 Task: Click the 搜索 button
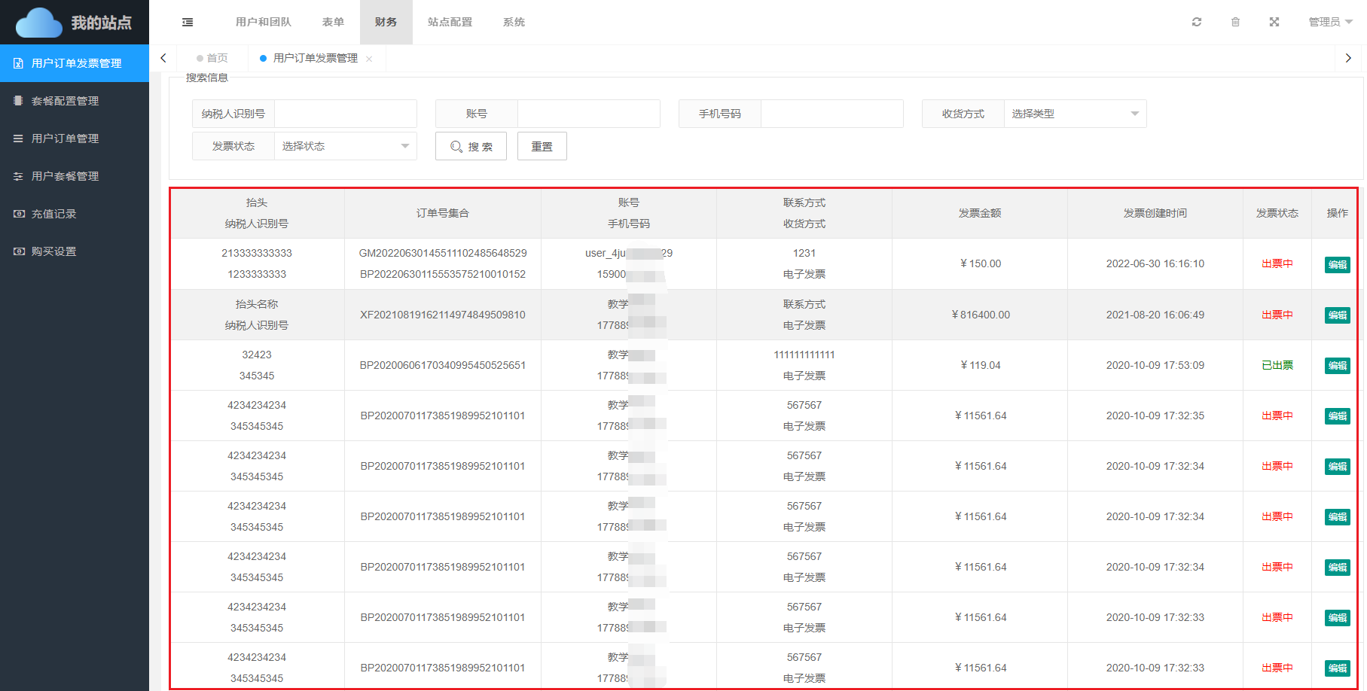click(471, 146)
